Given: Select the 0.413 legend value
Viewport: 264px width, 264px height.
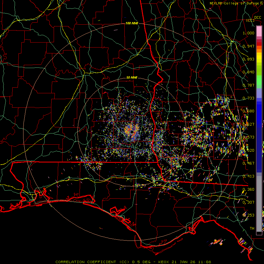Looking at the screenshot, I should click(x=248, y=176).
